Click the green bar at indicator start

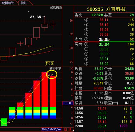click(4, 122)
